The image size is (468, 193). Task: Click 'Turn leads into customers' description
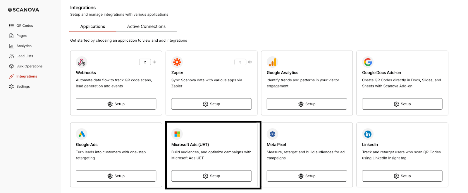(111, 155)
